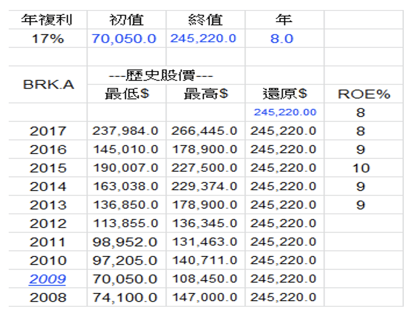419x325 pixels.
Task: Select the 最低$ column header
Action: (127, 94)
